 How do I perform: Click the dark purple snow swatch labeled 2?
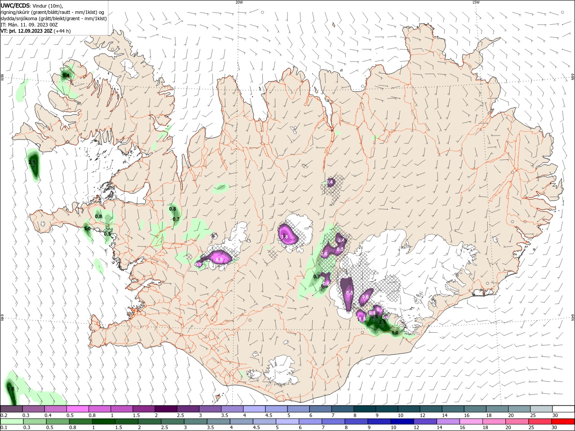[166, 409]
